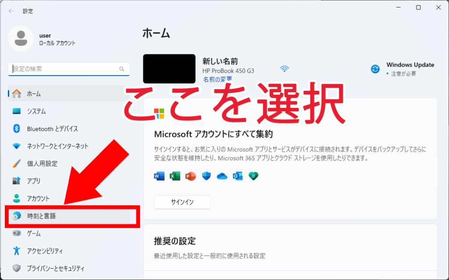Select the アカウント person icon

(17, 198)
